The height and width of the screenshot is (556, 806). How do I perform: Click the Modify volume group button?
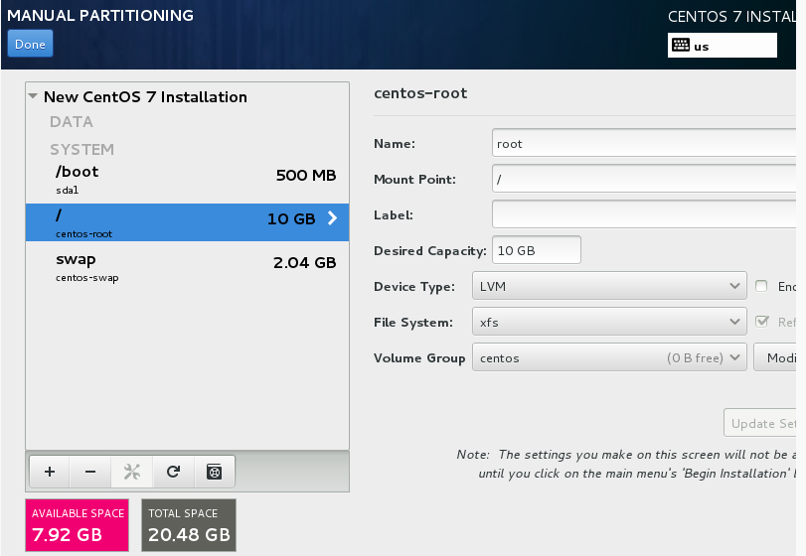(x=779, y=357)
